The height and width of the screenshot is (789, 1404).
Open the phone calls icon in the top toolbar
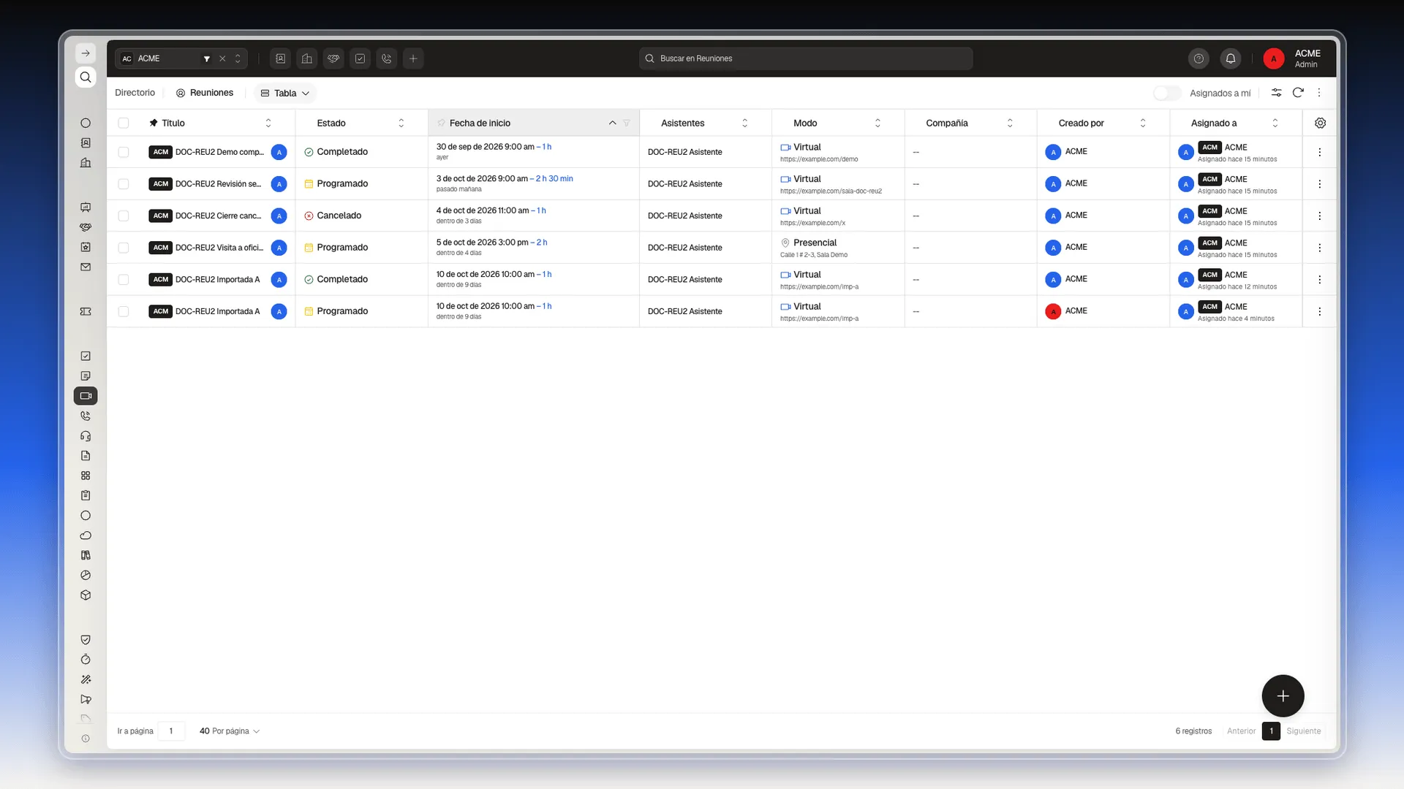click(x=387, y=58)
